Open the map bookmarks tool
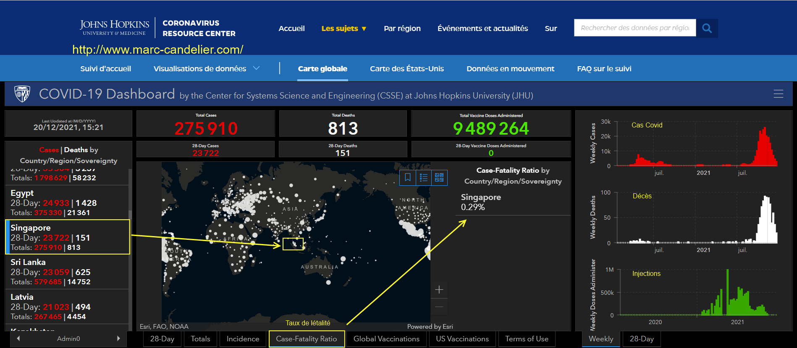Screen dimensions: 797x348 click(x=407, y=177)
